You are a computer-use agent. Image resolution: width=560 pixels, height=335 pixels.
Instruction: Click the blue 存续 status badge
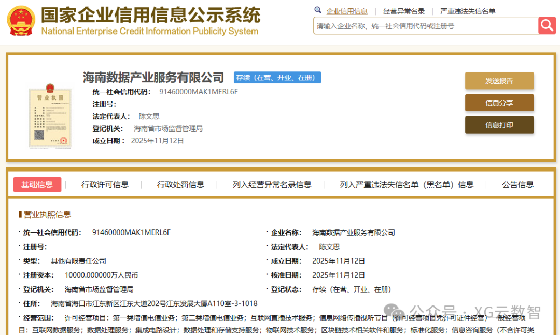tap(277, 78)
